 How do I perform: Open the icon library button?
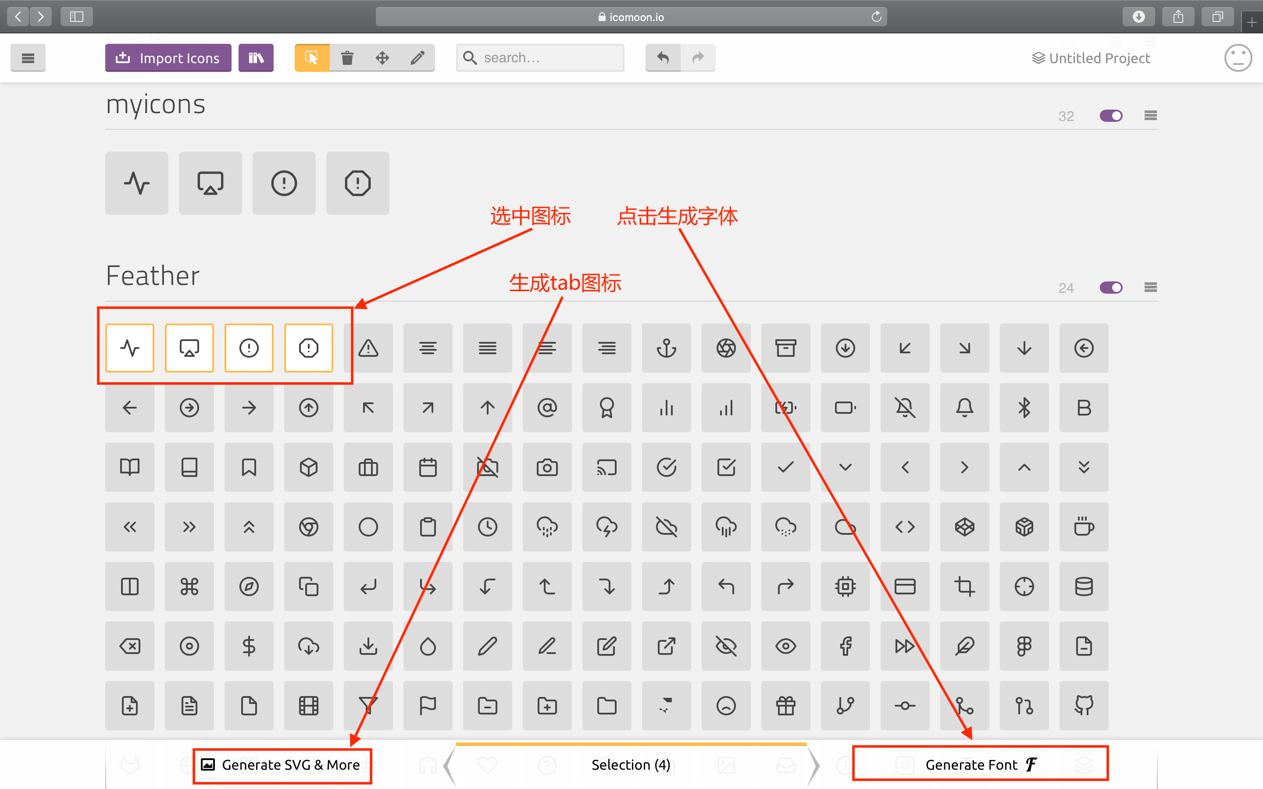pyautogui.click(x=256, y=57)
